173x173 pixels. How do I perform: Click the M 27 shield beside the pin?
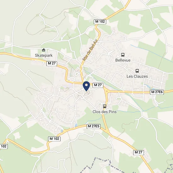[x=98, y=85]
